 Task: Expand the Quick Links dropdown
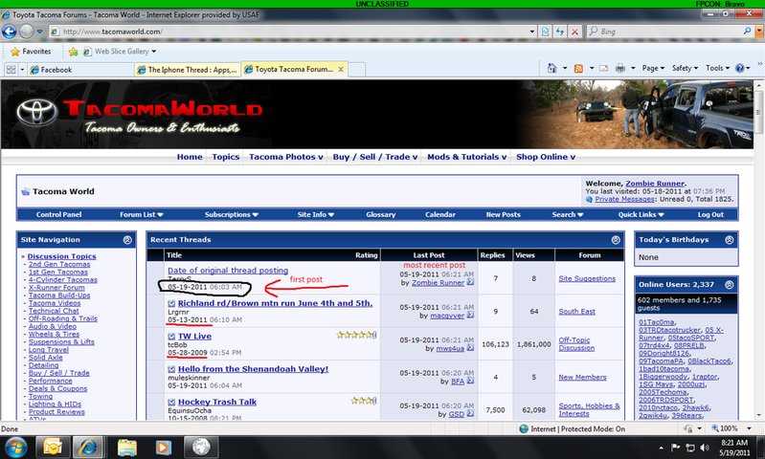pyautogui.click(x=641, y=214)
